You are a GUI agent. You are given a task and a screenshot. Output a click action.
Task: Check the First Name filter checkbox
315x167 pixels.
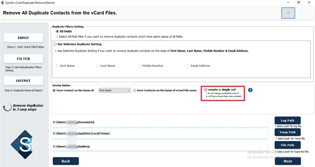point(58,66)
